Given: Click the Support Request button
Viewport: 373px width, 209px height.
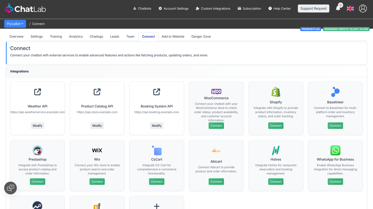Looking at the screenshot, I should (313, 8).
